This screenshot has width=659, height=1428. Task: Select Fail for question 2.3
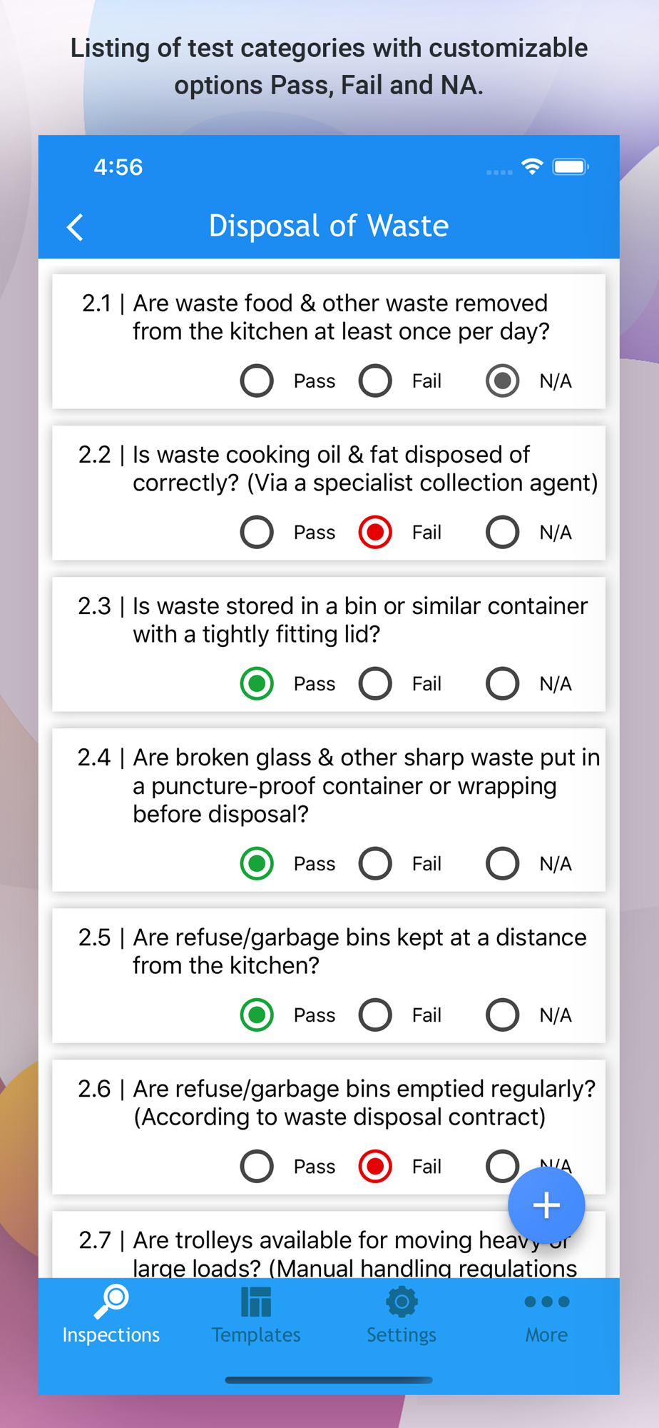(x=375, y=683)
